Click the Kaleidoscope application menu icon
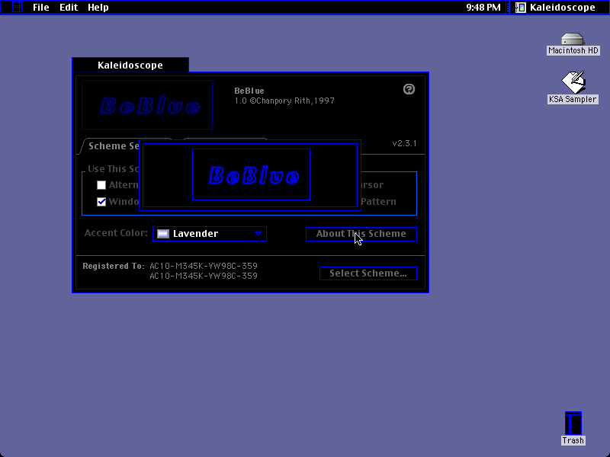This screenshot has height=457, width=610. pyautogui.click(x=521, y=8)
